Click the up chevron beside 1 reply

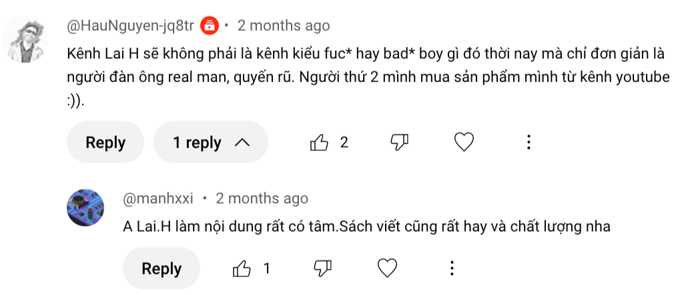coord(242,142)
